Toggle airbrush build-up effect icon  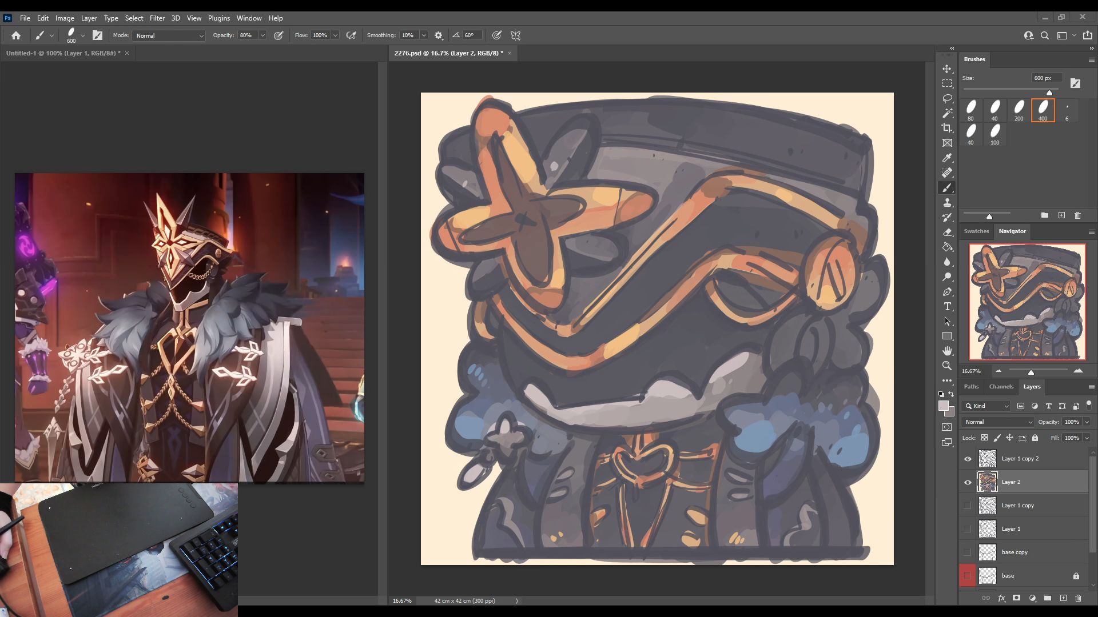[351, 35]
